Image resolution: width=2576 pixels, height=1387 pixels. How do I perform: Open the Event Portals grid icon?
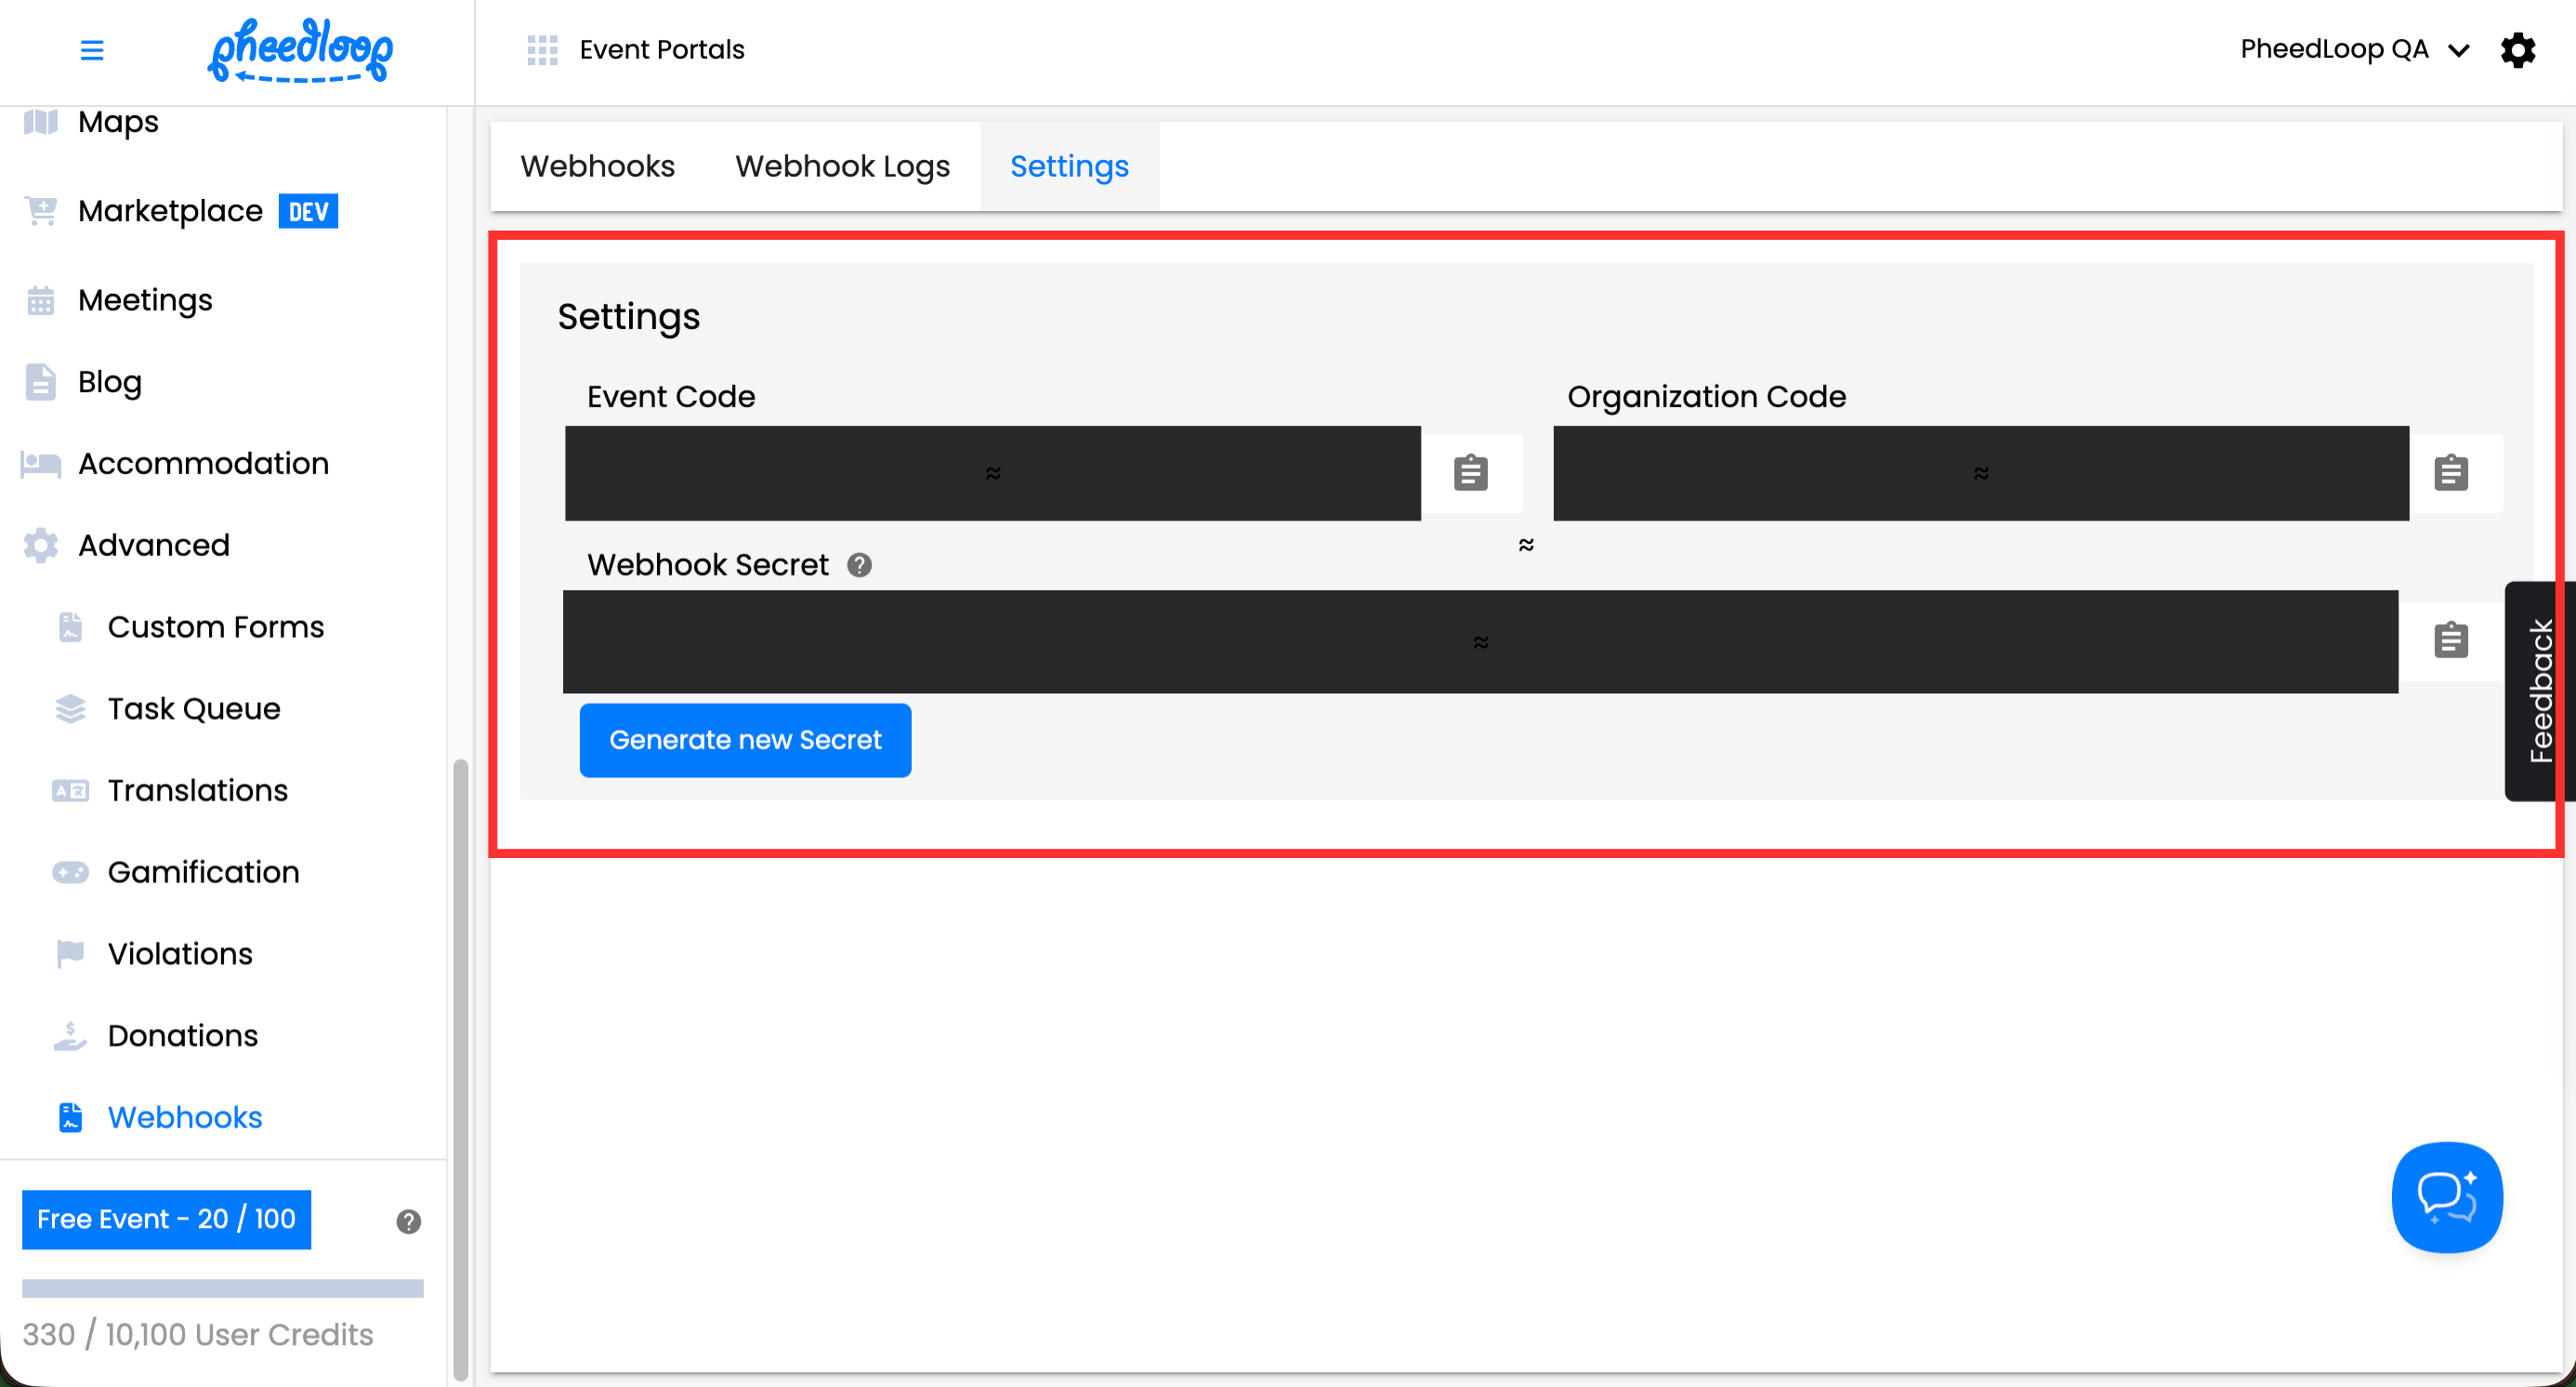pyautogui.click(x=542, y=50)
